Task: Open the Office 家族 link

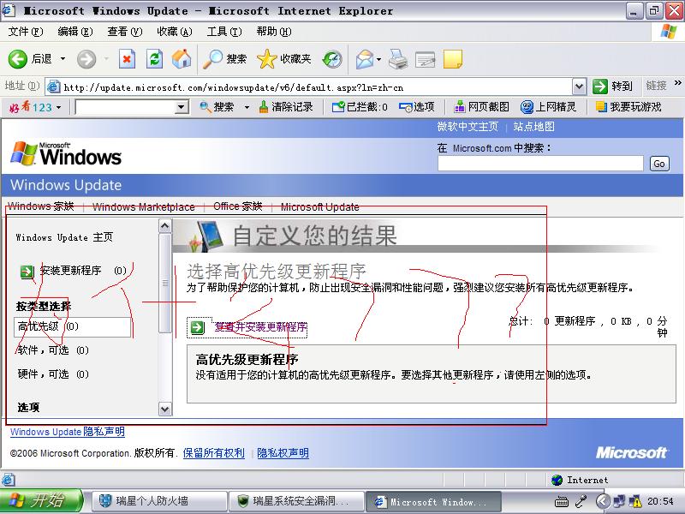Action: click(x=238, y=206)
